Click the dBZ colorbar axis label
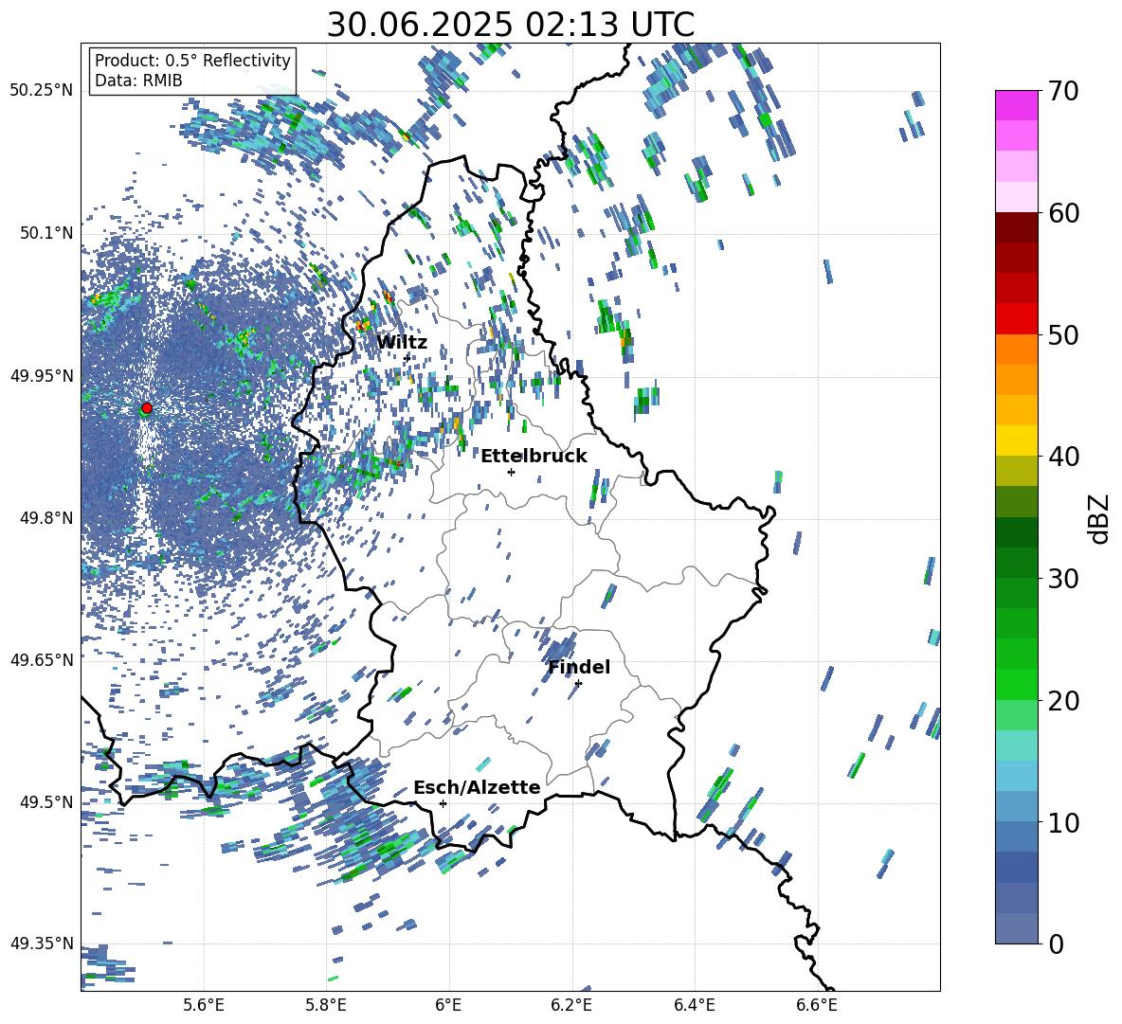 click(x=1098, y=518)
